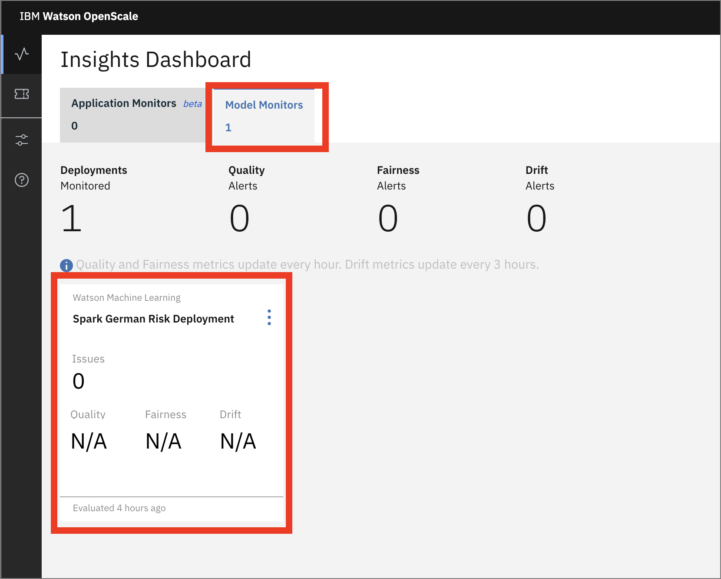Click the Quality N/A value on tile
This screenshot has width=721, height=579.
point(89,442)
